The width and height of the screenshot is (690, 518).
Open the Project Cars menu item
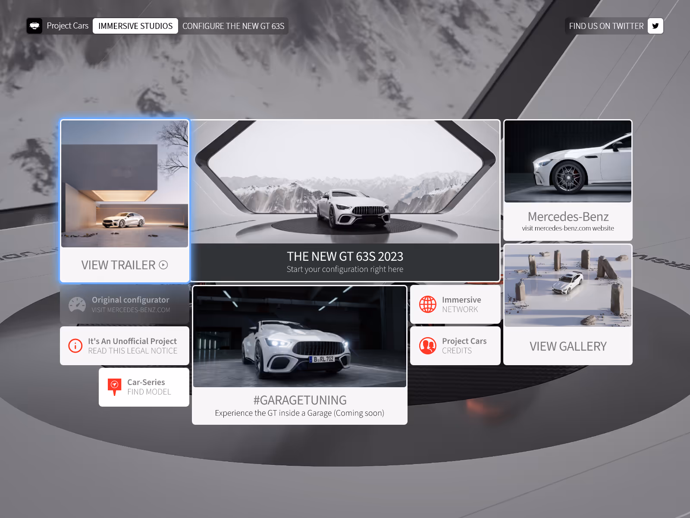tap(67, 26)
